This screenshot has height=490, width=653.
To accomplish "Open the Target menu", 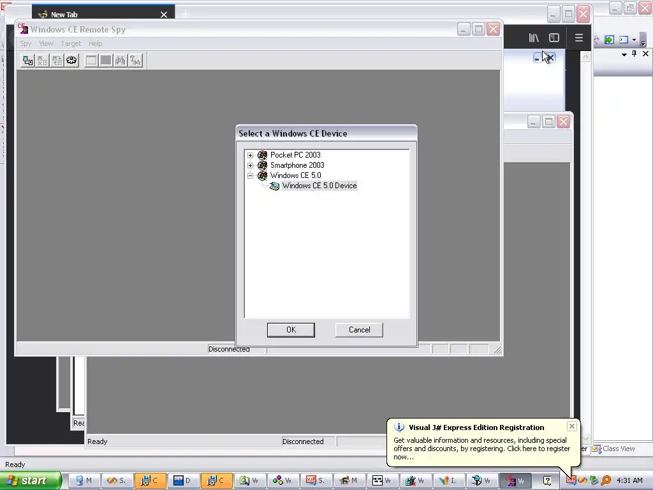I will point(71,43).
